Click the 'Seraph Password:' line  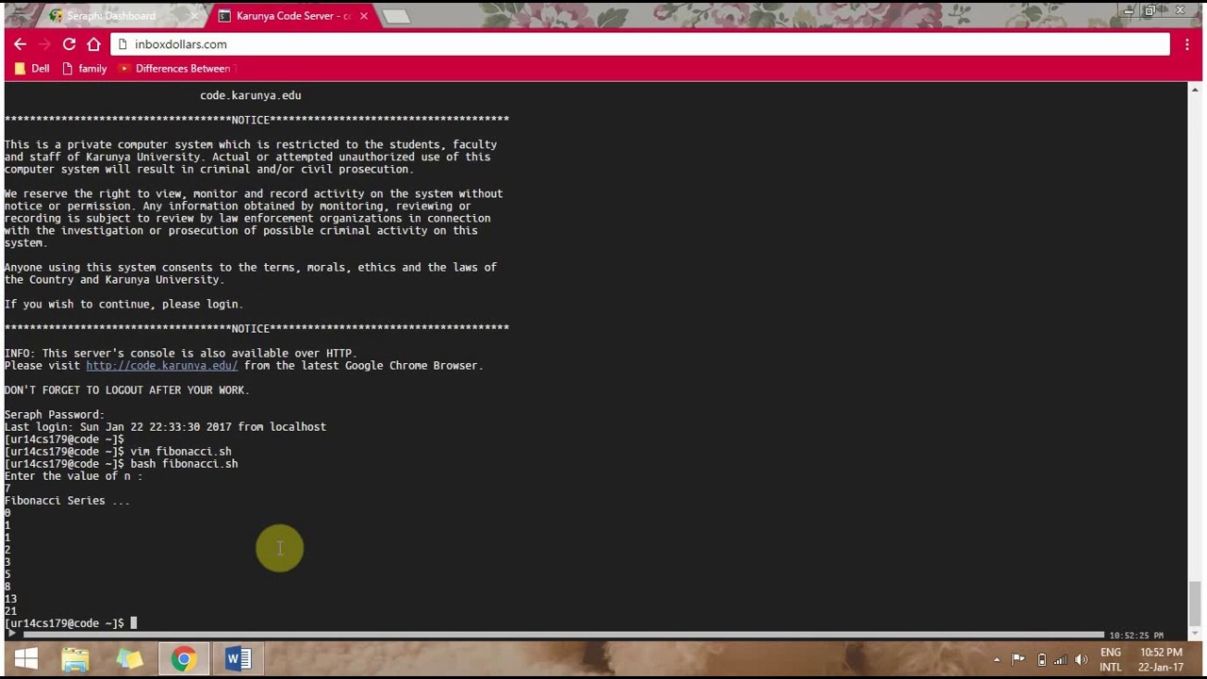pyautogui.click(x=54, y=415)
